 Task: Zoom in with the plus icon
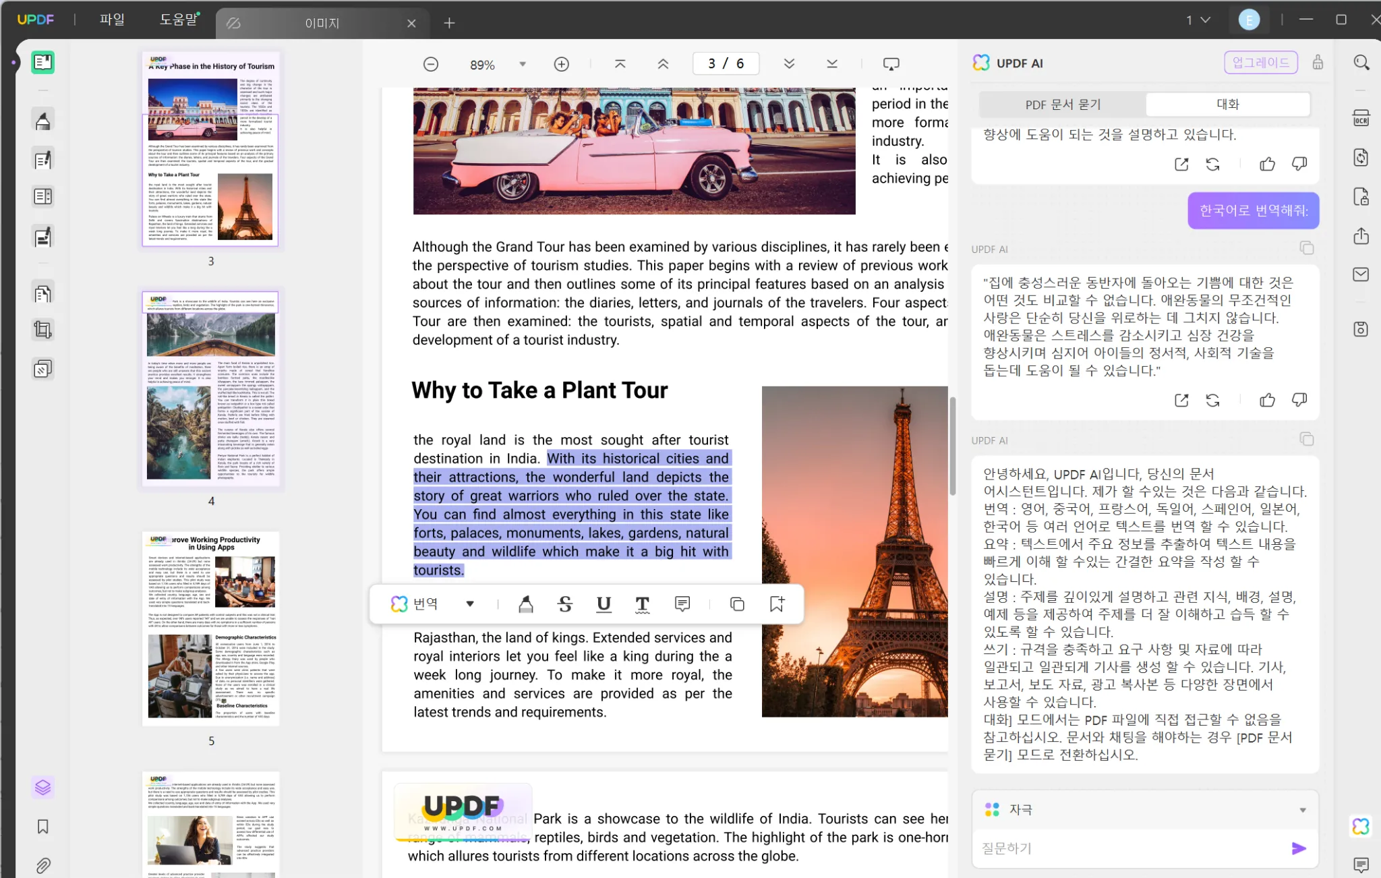(x=562, y=64)
